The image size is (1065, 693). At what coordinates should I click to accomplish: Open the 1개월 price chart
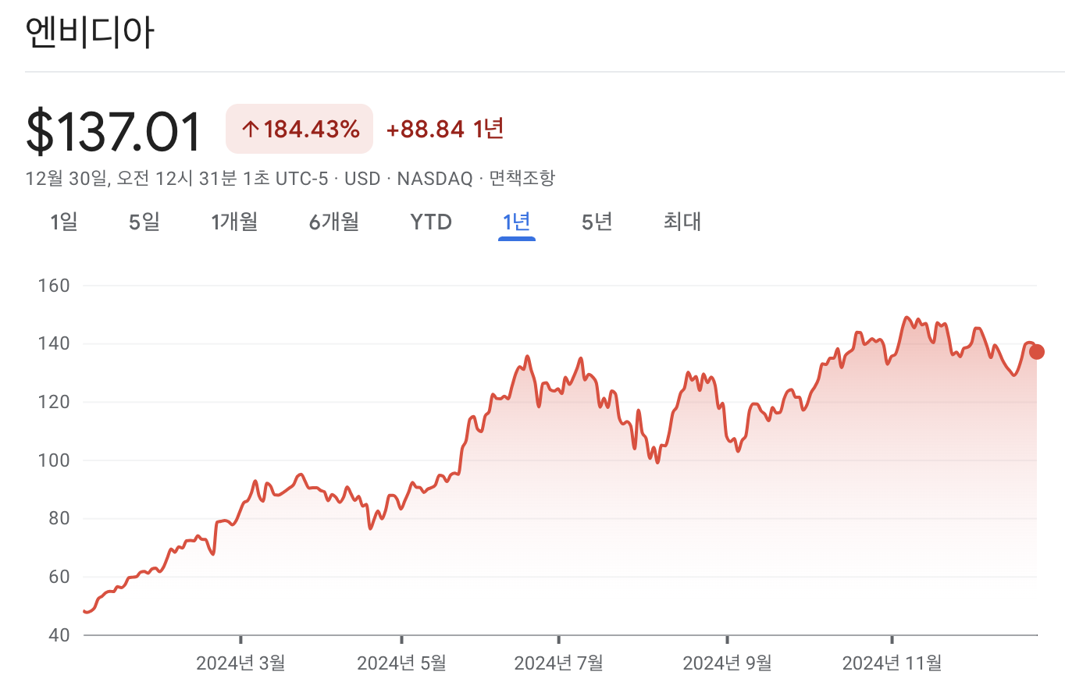pos(235,222)
